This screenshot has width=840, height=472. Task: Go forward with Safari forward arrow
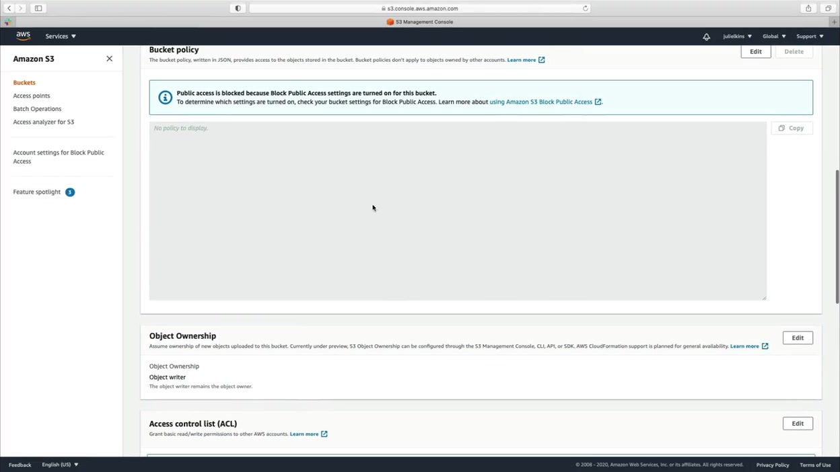coord(20,8)
